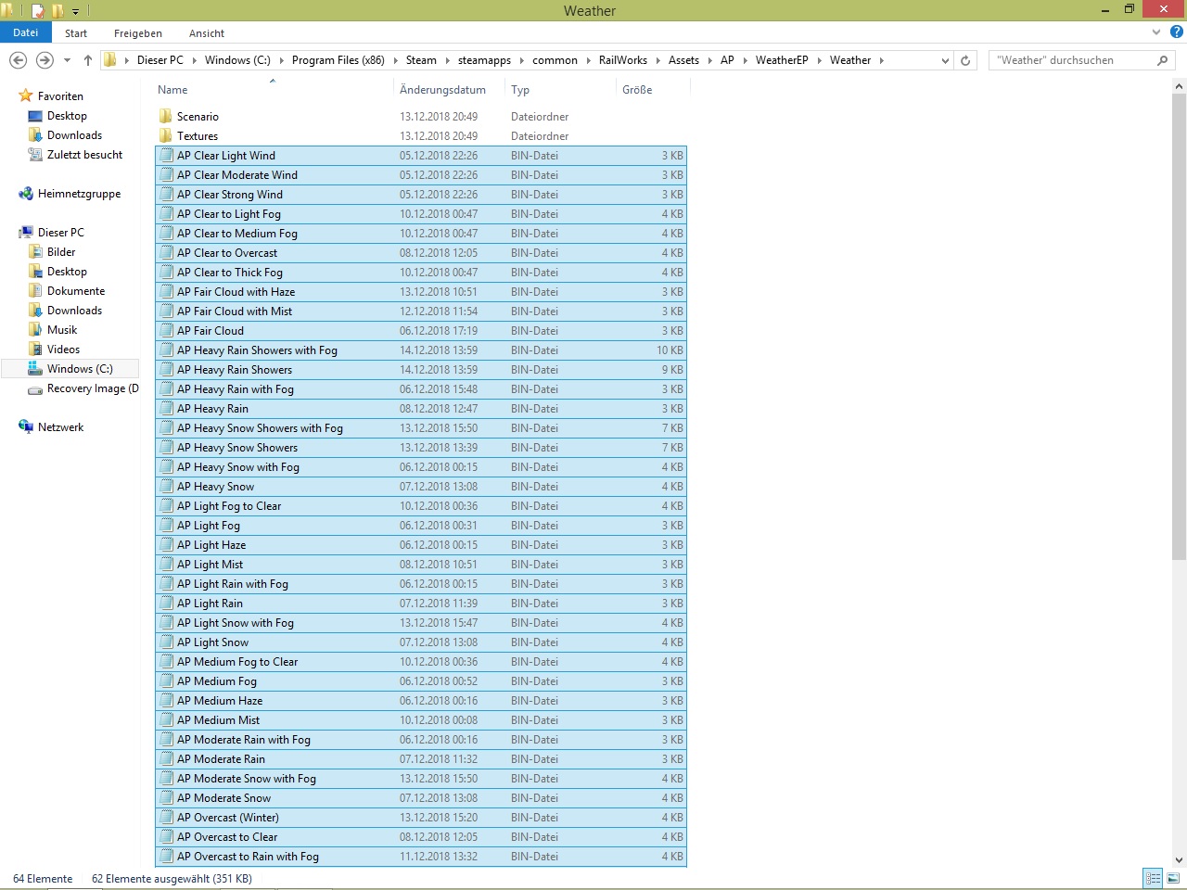Go up one folder level

tap(88, 60)
